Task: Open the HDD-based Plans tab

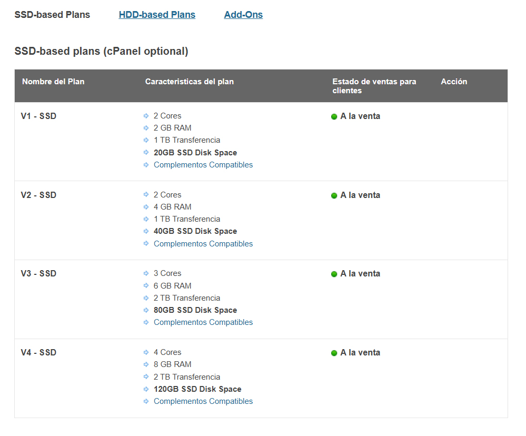Action: (157, 15)
